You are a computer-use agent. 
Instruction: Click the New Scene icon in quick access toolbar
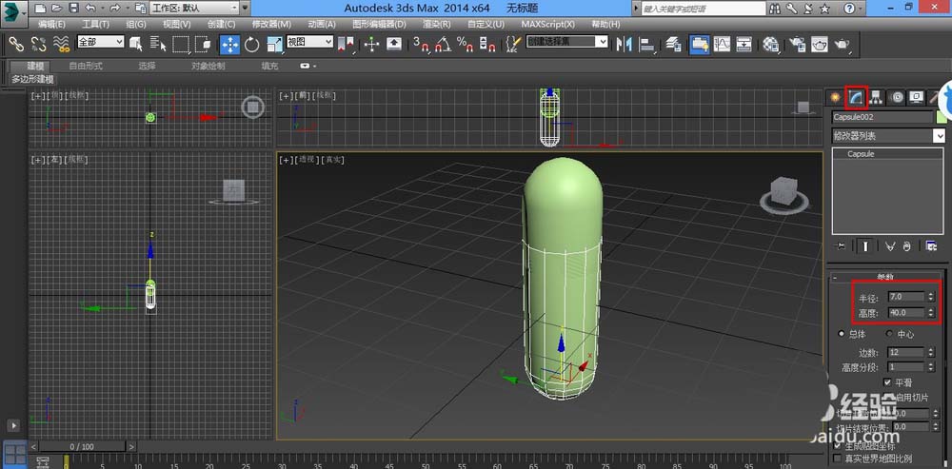39,9
